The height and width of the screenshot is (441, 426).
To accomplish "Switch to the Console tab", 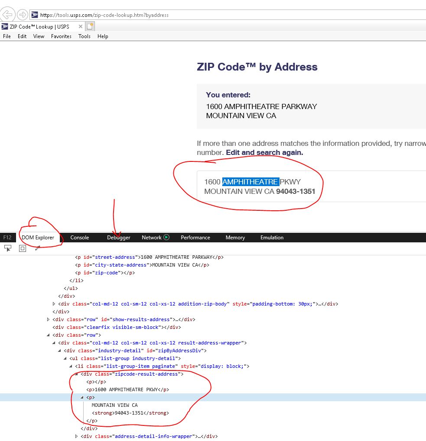I will coord(80,238).
